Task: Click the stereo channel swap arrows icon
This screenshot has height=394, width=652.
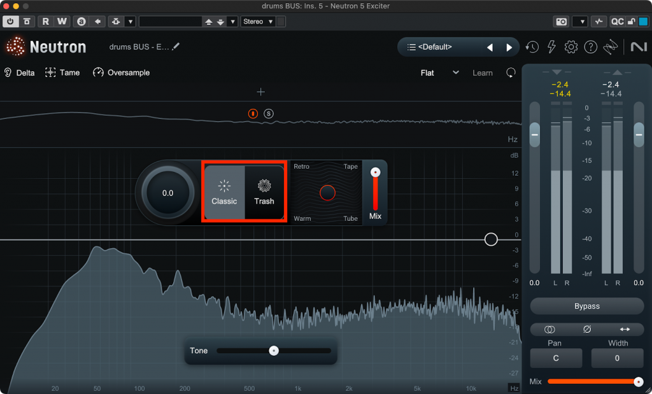Action: coord(624,329)
